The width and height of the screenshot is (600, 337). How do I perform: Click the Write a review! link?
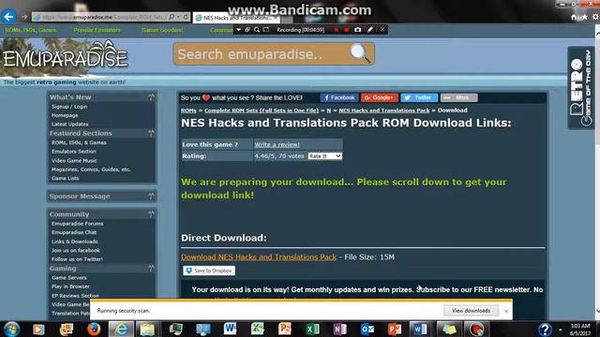[x=277, y=144]
